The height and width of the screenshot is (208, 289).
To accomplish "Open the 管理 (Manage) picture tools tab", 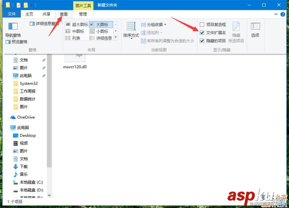I will coord(83,14).
